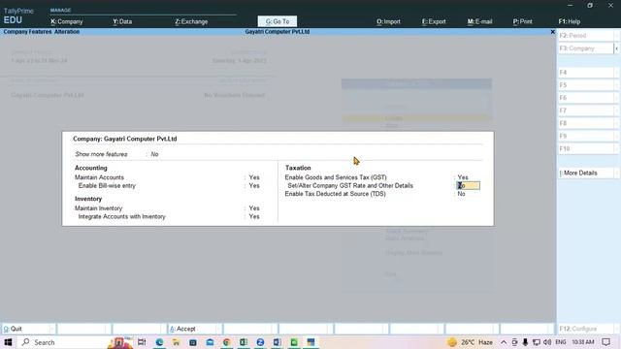Toggle Enable Tax Deducted at Source value
The height and width of the screenshot is (349, 621).
click(462, 194)
